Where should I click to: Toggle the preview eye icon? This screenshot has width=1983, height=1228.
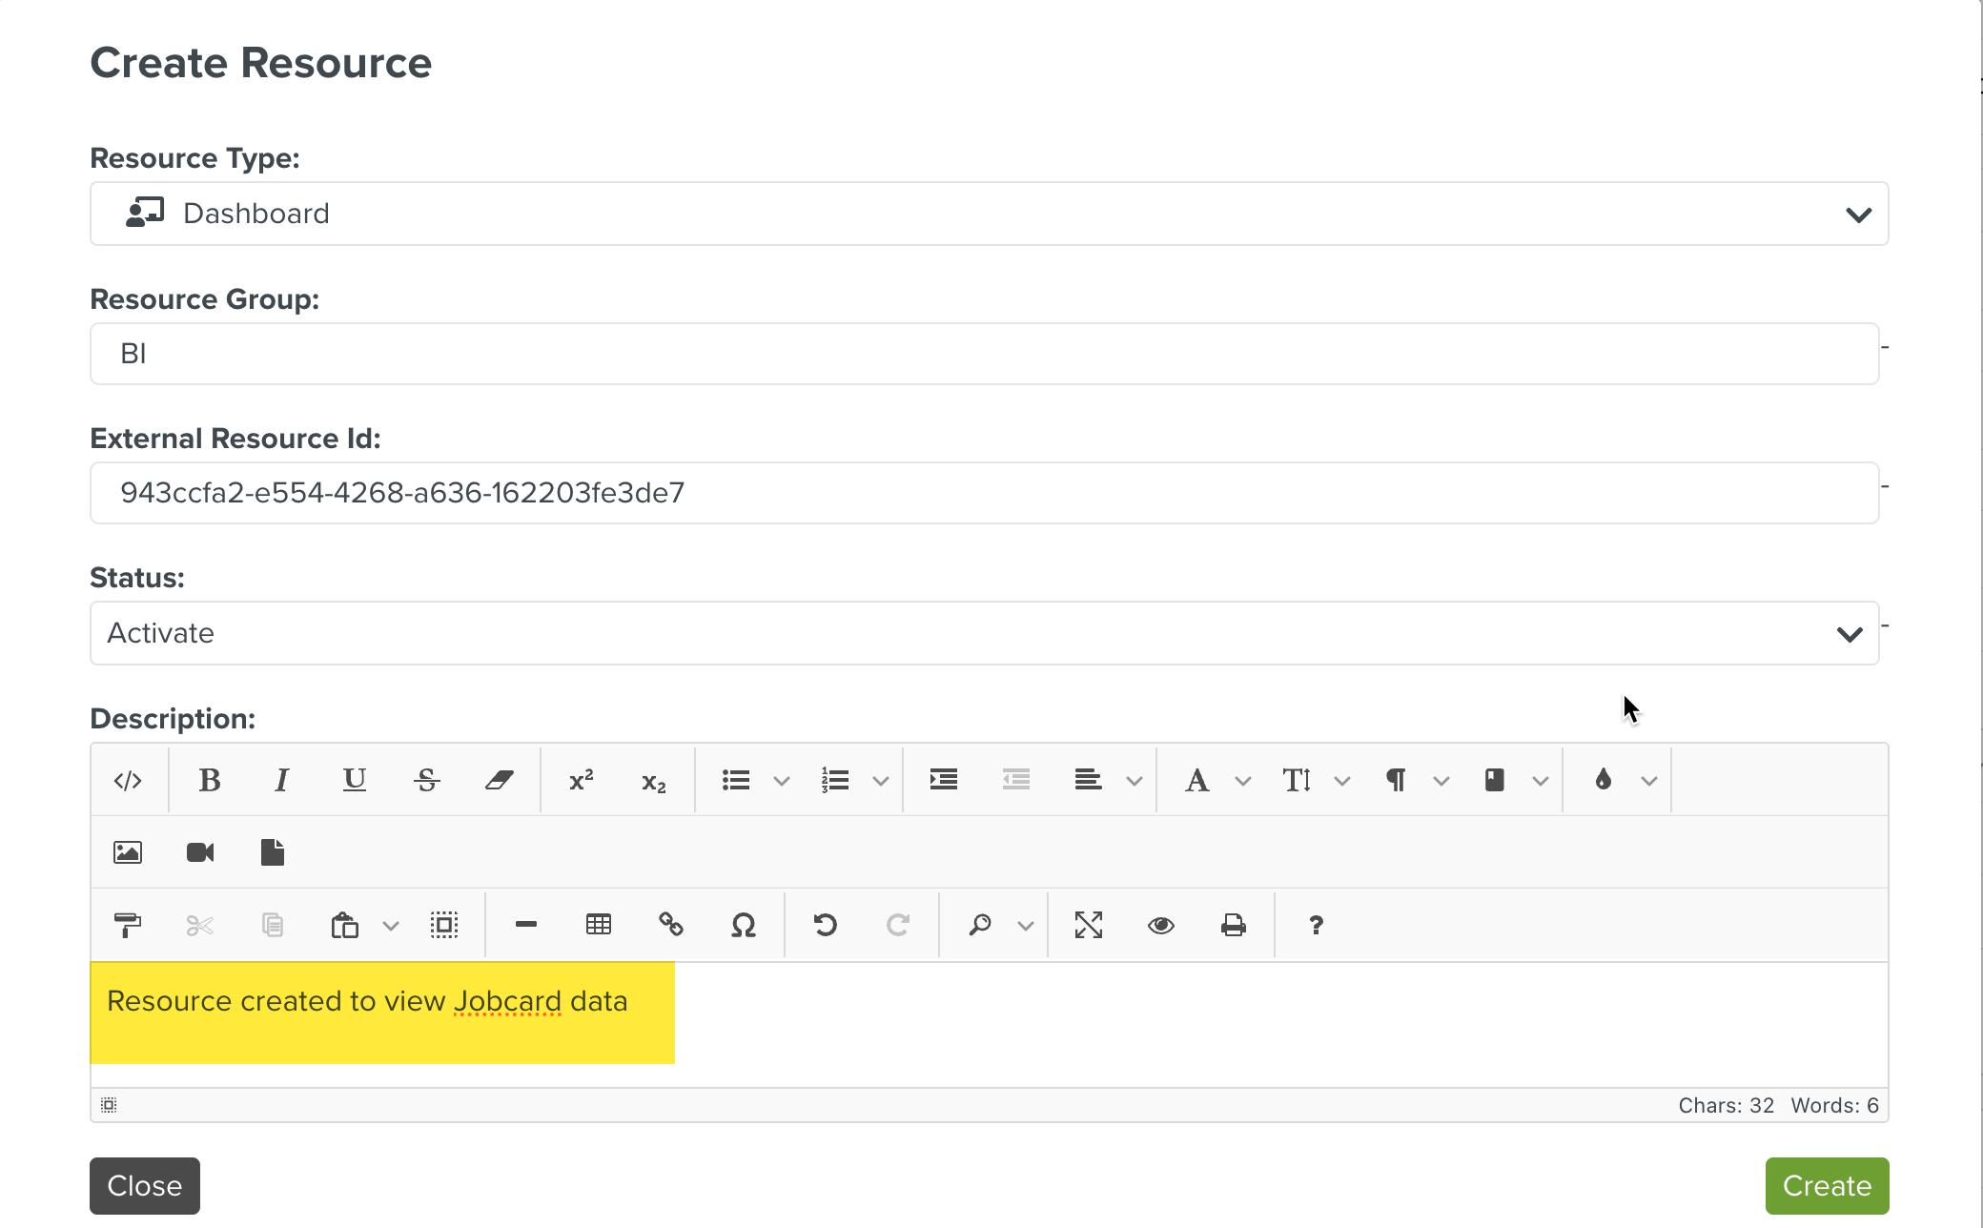1160,925
